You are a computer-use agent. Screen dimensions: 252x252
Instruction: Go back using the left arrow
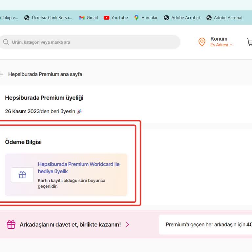coord(2,74)
